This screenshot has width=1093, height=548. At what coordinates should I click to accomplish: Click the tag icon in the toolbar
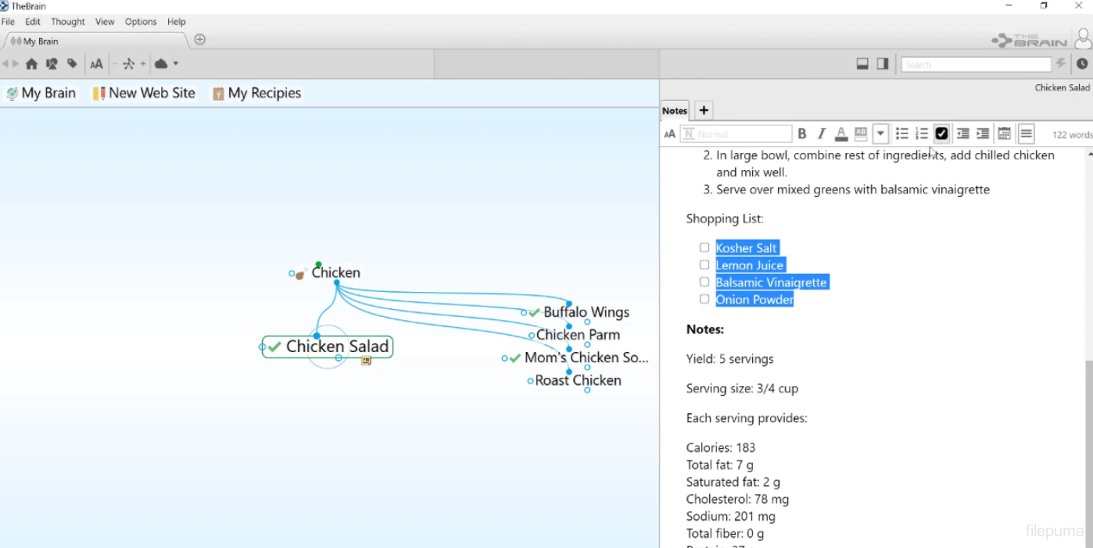[72, 64]
